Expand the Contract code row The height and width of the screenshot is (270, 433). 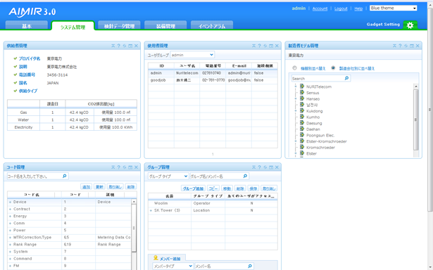(11, 210)
